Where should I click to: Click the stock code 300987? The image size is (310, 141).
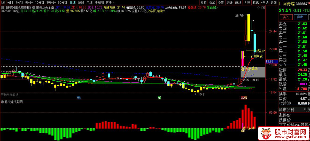(301, 4)
